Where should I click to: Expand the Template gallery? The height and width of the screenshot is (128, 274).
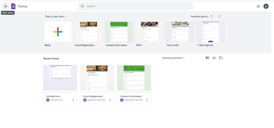[202, 16]
